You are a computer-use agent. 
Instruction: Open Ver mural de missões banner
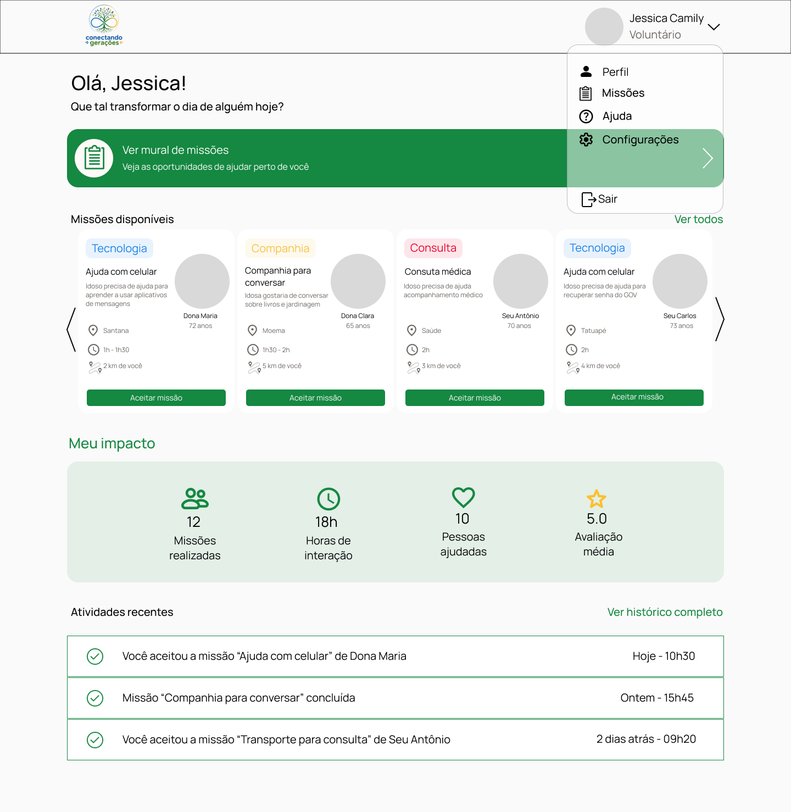[396, 158]
